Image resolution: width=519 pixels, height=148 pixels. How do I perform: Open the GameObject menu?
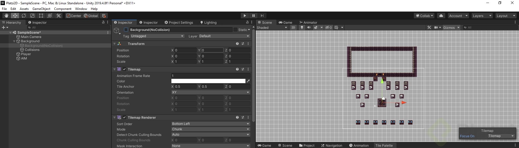pyautogui.click(x=41, y=9)
